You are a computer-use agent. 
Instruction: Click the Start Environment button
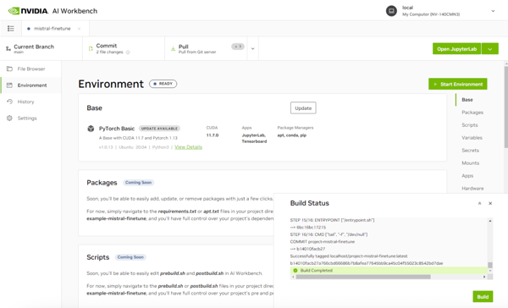458,84
